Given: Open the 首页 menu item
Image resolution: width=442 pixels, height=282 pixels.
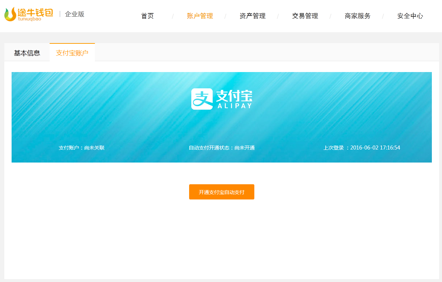Looking at the screenshot, I should click(x=147, y=16).
